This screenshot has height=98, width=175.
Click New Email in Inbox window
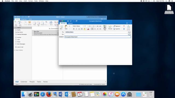tap(16, 24)
